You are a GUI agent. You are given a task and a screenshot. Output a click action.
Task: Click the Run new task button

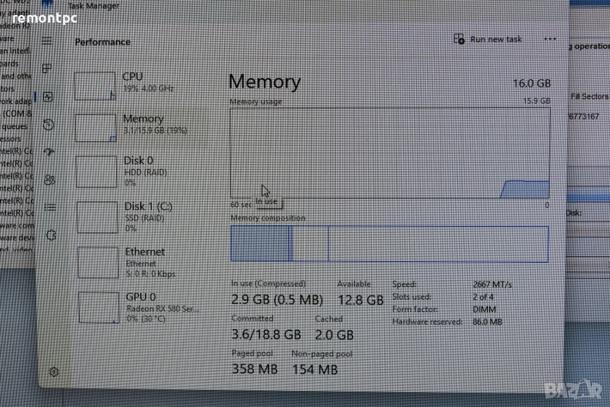point(488,39)
